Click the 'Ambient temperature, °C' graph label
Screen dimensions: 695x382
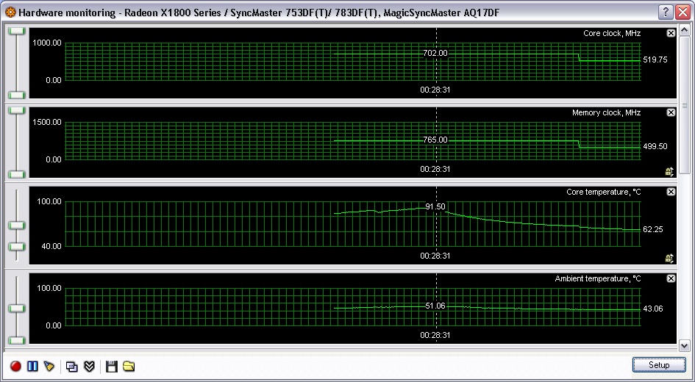click(597, 278)
